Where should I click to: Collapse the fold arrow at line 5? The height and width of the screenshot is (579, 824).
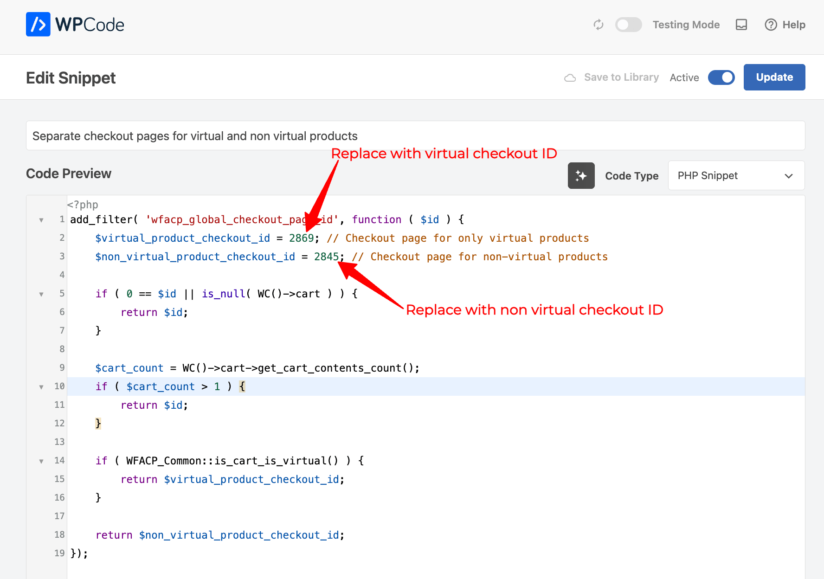41,294
